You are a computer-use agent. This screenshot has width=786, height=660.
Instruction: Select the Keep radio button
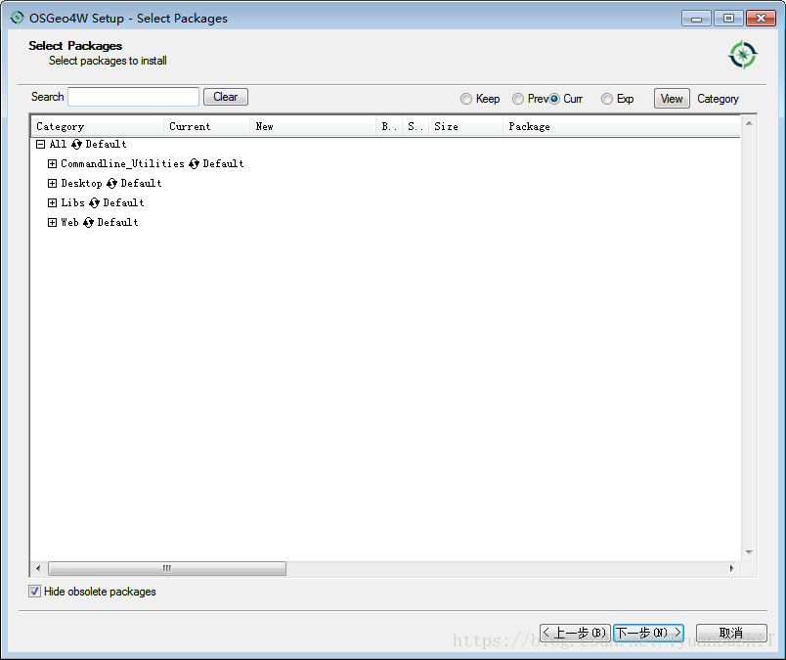465,99
